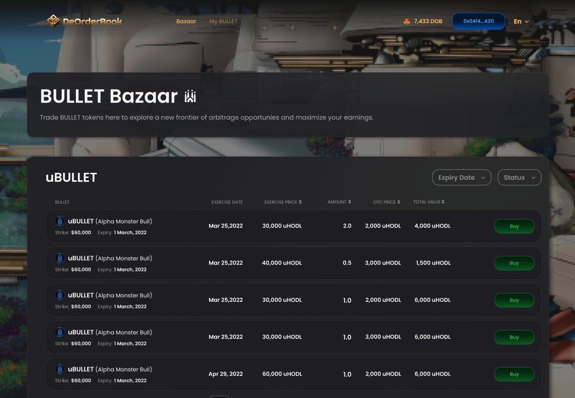
Task: Click the Bazaar castle icon beside title
Action: pos(190,96)
